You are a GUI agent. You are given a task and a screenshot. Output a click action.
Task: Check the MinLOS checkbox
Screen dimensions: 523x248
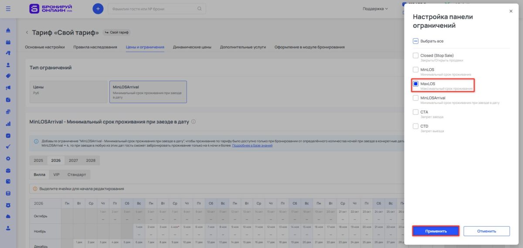(416, 70)
